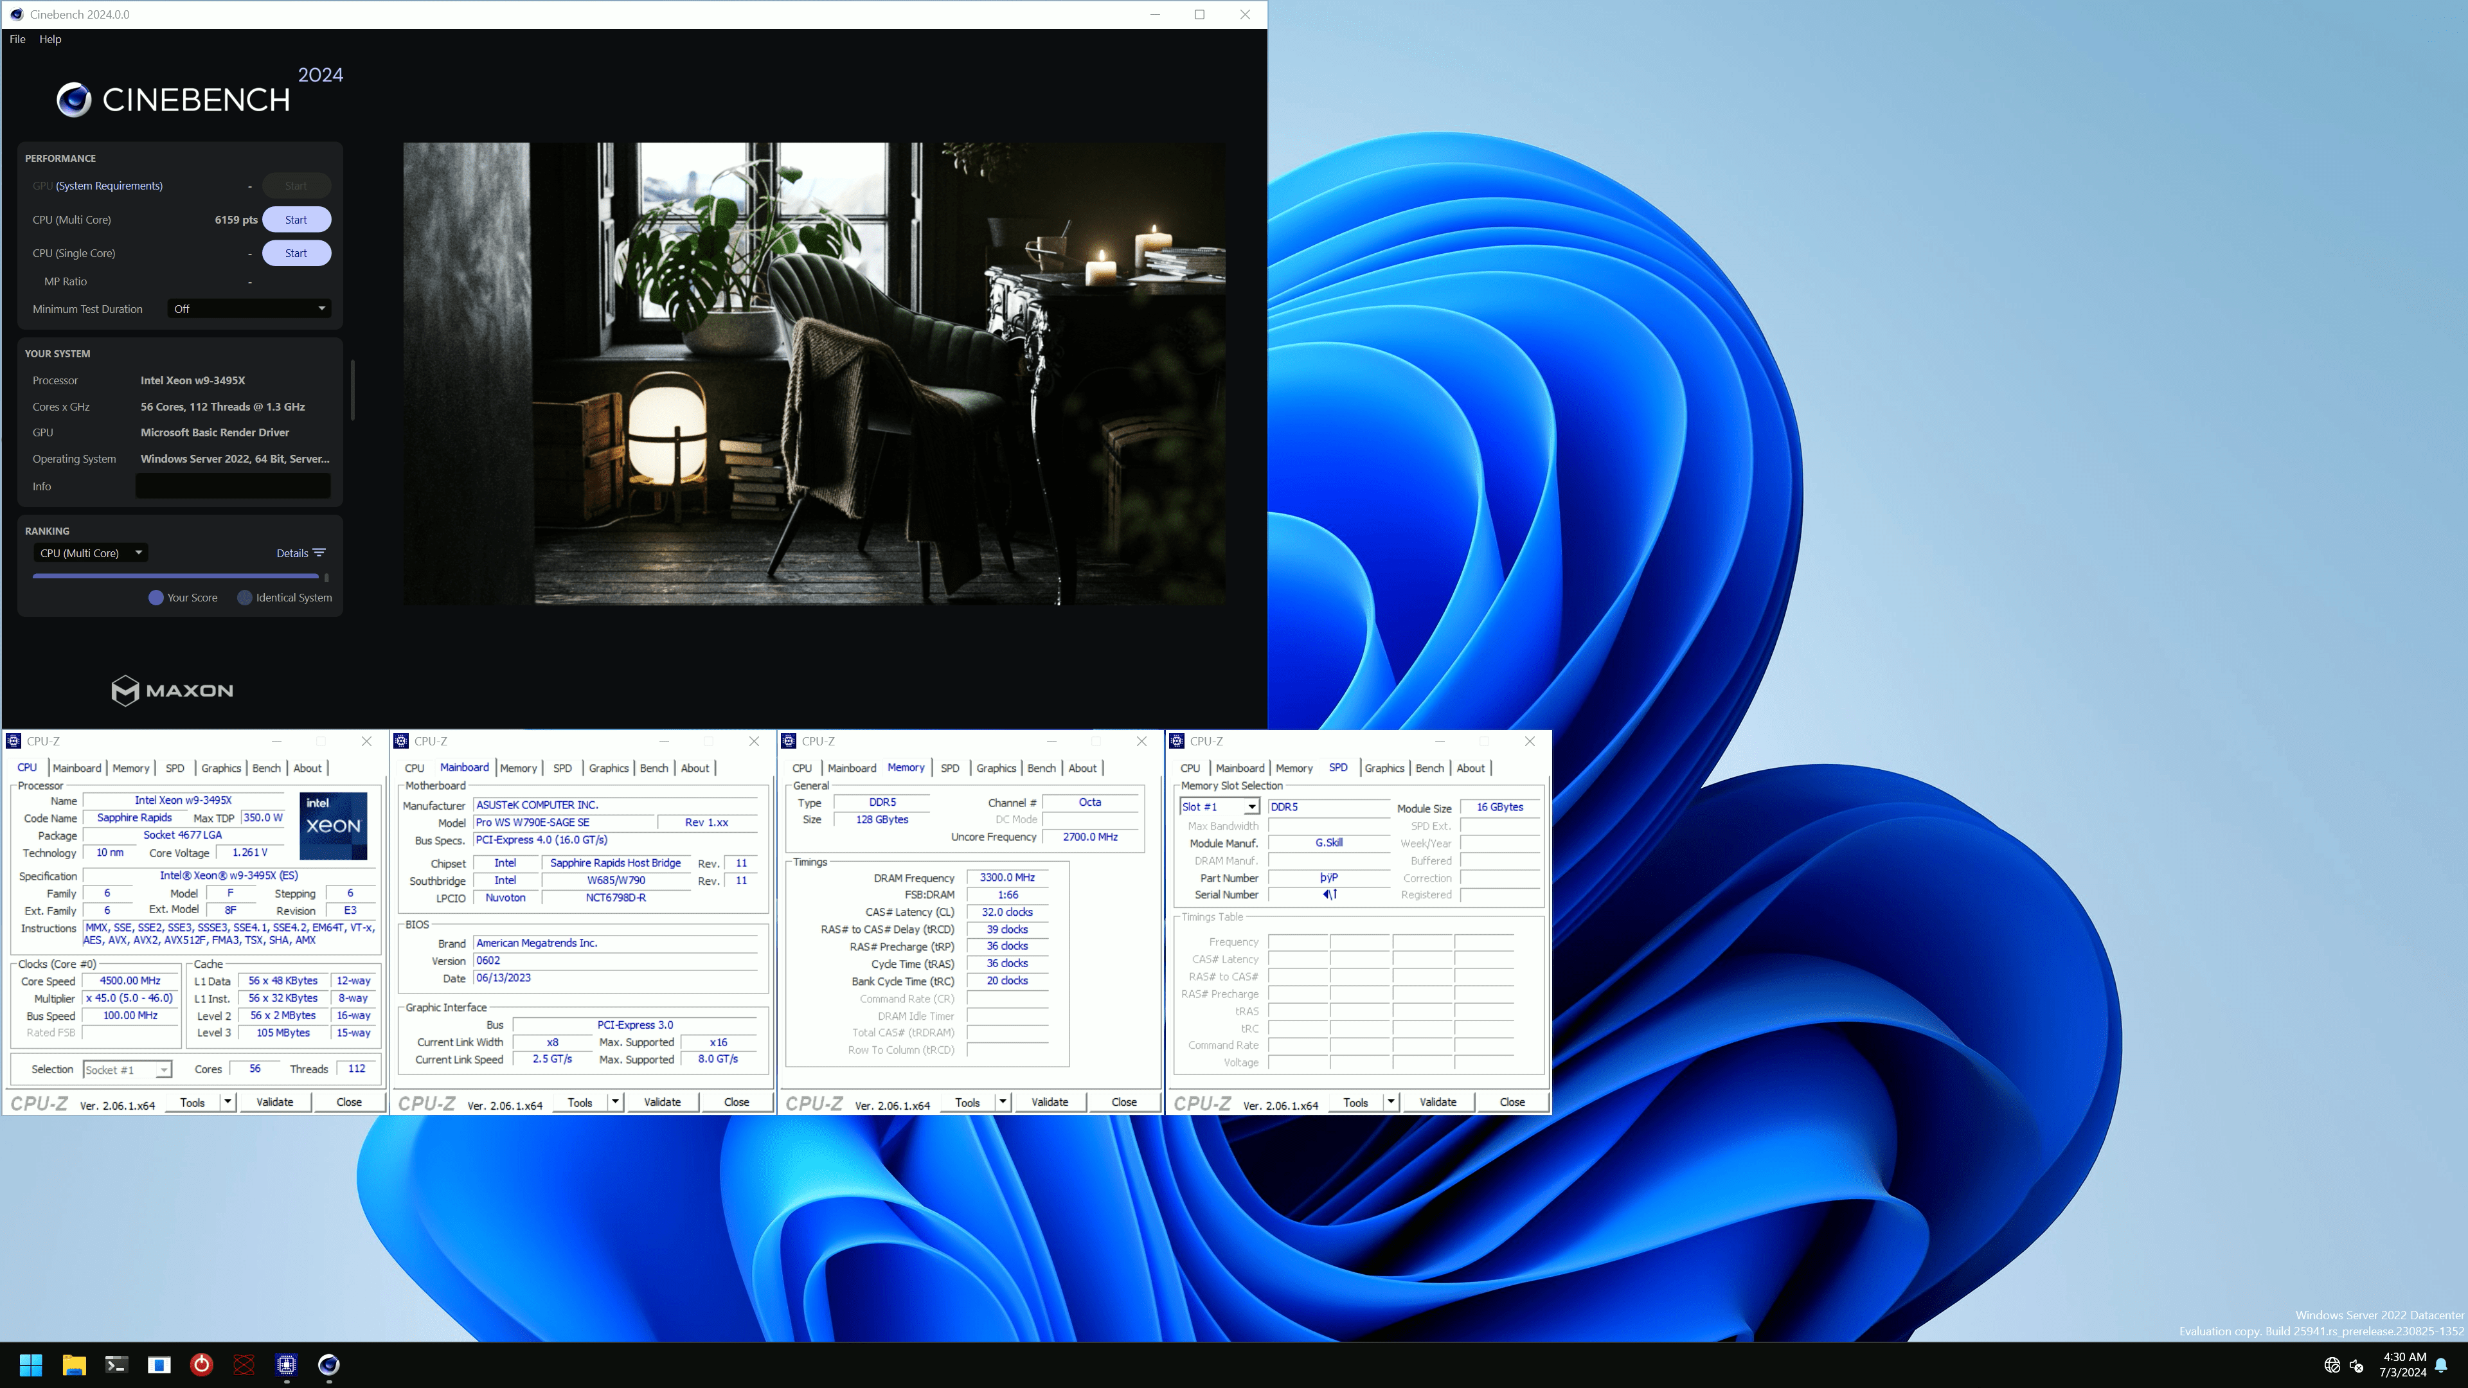Open the red power-button app in taskbar
Screen dimensions: 2468x1388
(201, 1364)
